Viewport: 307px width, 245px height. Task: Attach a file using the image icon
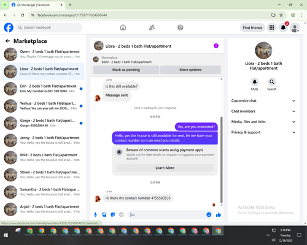[104, 214]
